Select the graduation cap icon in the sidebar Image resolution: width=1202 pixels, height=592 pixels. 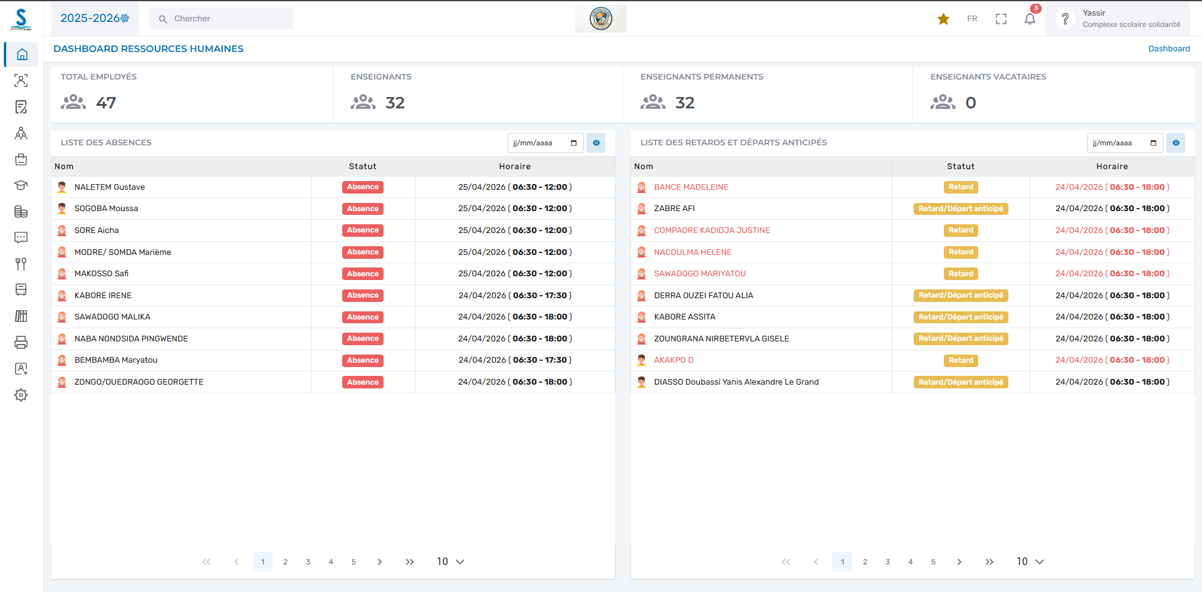(x=21, y=185)
